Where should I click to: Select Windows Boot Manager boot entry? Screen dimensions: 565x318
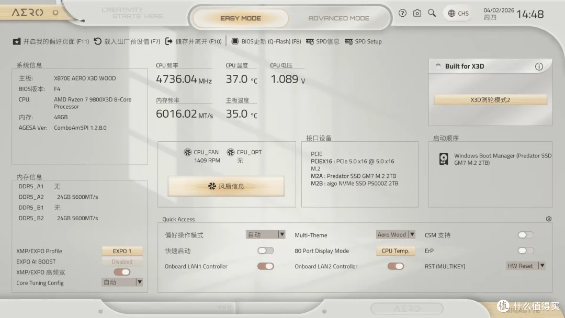click(496, 159)
